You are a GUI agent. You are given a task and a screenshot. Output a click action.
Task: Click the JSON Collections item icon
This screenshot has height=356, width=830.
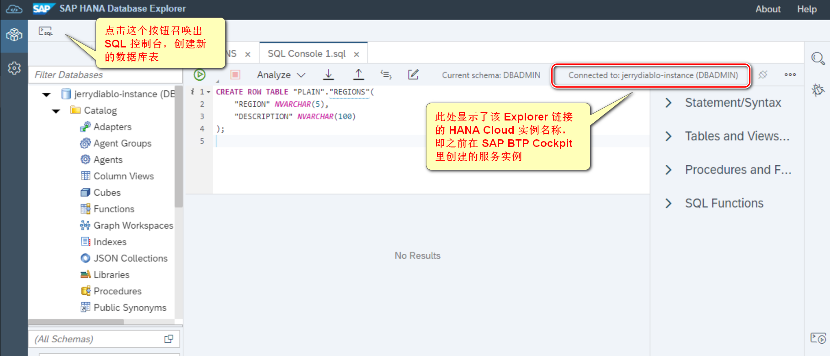(85, 258)
